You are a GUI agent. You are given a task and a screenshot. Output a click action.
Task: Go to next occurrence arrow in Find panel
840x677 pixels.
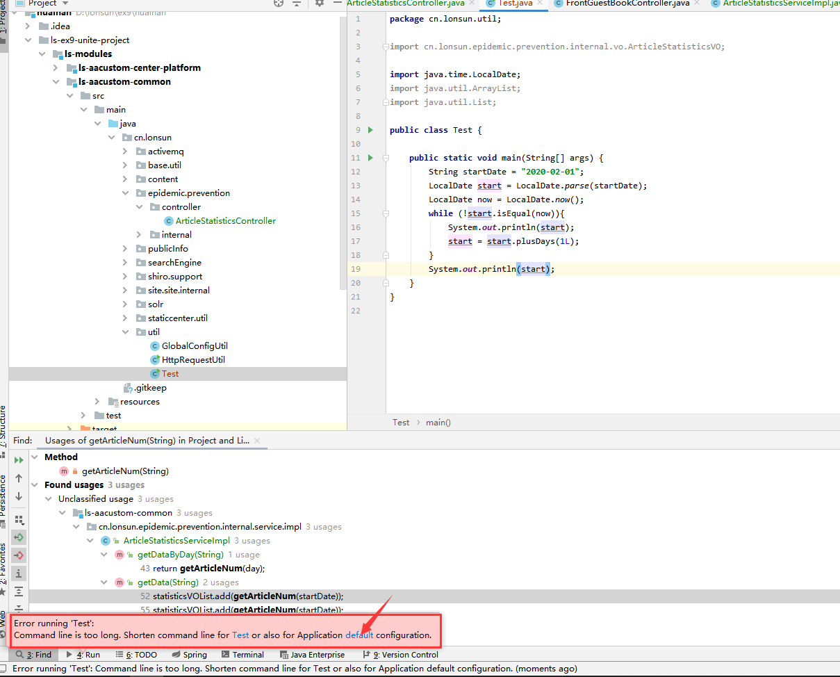coord(19,496)
